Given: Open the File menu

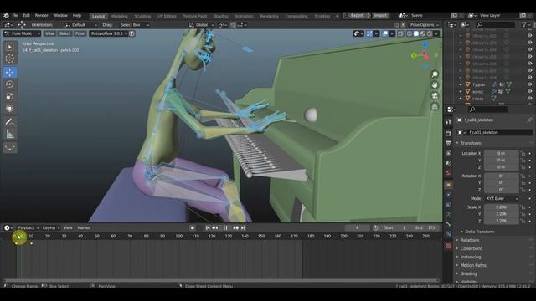Looking at the screenshot, I should pyautogui.click(x=15, y=16).
